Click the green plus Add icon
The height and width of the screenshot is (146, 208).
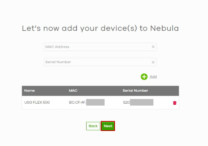coord(144,77)
